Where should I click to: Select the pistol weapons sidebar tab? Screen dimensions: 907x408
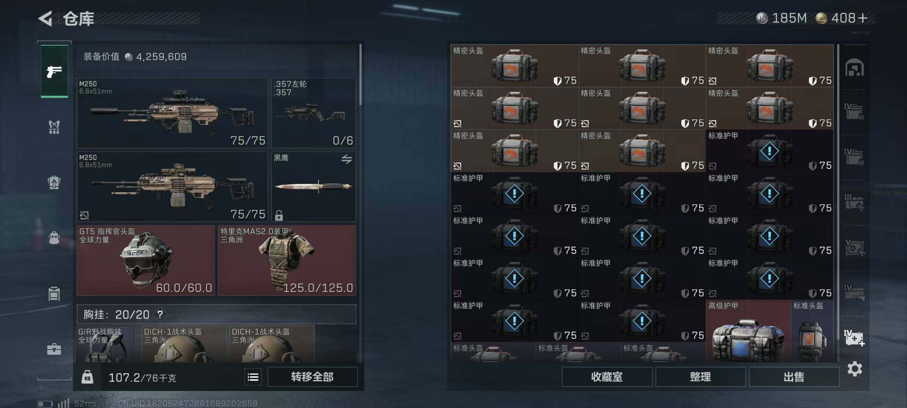[54, 71]
